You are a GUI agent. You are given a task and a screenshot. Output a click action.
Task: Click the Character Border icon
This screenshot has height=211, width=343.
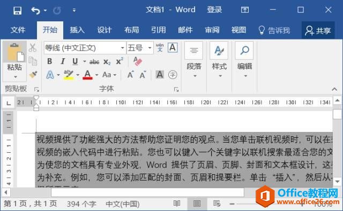pyautogui.click(x=173, y=48)
